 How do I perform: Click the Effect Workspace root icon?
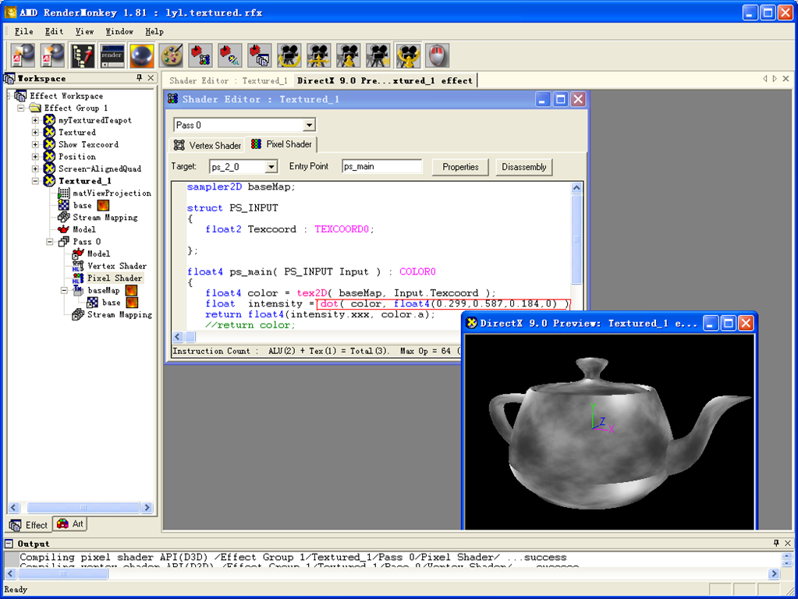click(20, 96)
